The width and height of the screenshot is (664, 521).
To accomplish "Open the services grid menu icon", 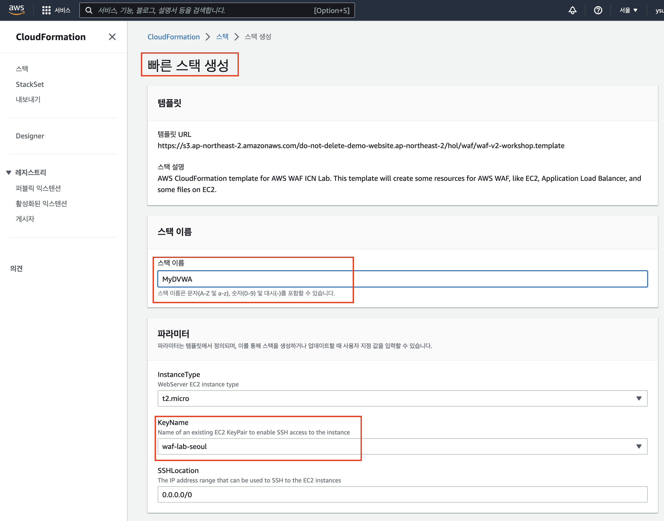I will (x=46, y=10).
